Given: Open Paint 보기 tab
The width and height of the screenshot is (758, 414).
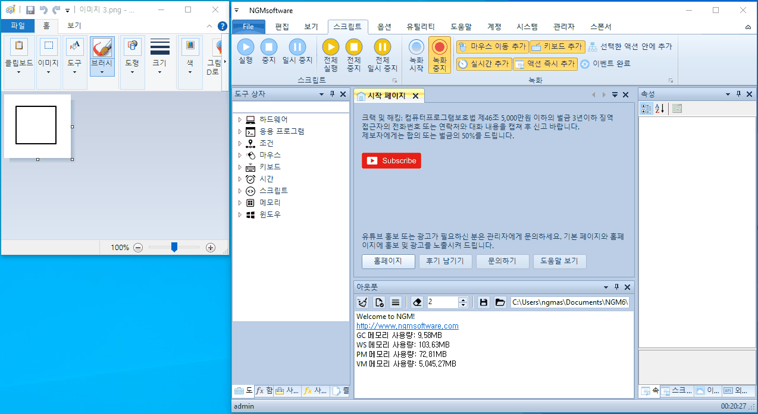Looking at the screenshot, I should click(x=74, y=26).
